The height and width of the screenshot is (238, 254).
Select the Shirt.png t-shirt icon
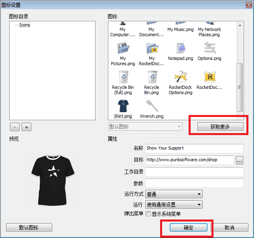point(123,106)
